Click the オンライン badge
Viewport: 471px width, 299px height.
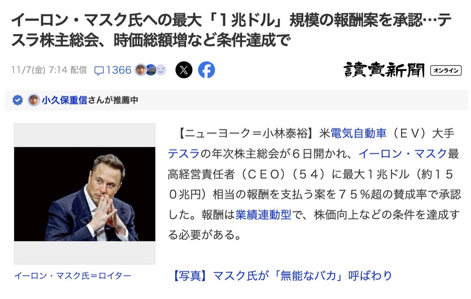pyautogui.click(x=446, y=70)
